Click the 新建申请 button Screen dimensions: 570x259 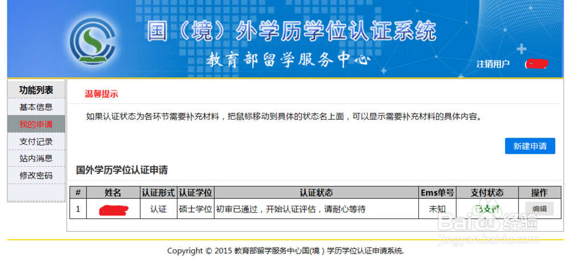pos(530,146)
